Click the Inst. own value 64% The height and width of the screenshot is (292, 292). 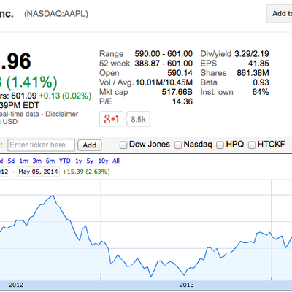(x=261, y=92)
